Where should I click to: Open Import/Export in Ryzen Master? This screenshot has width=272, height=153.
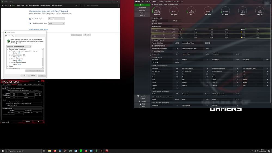[x=142, y=96]
